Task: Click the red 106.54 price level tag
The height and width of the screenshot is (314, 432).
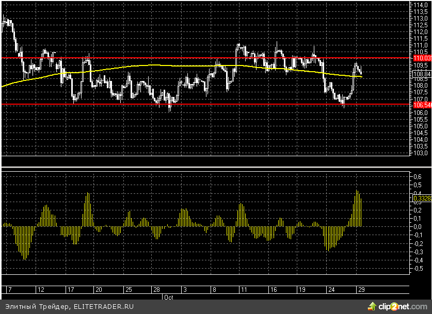Action: pos(421,105)
